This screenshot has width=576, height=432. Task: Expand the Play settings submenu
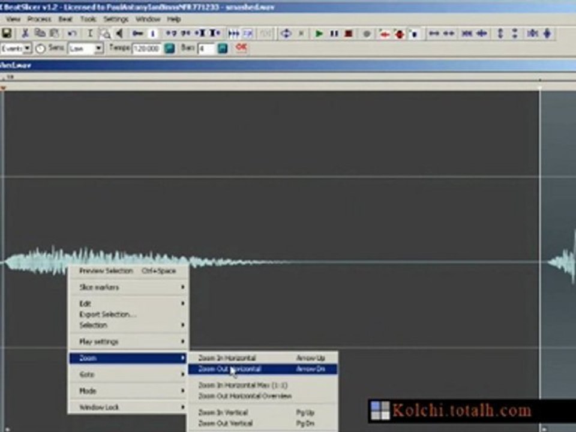tap(128, 341)
